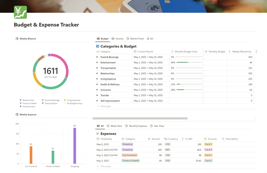Click the Card 2 account tag
This screenshot has width=267, height=173.
click(208, 161)
